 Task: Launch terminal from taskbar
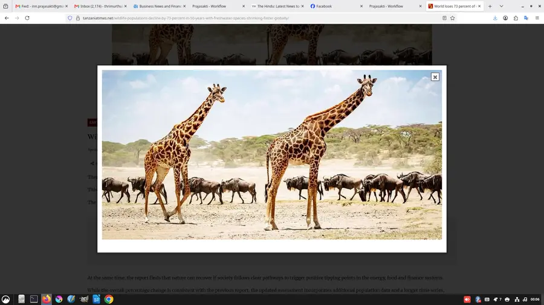[x=34, y=299]
